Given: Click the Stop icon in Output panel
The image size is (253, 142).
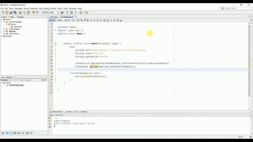Looking at the screenshot, I should (x=50, y=124).
